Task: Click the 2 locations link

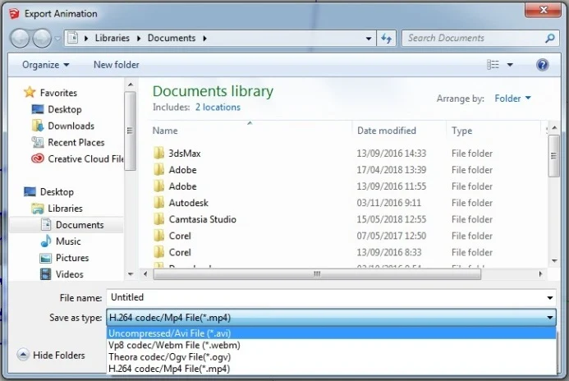Action: (x=218, y=108)
